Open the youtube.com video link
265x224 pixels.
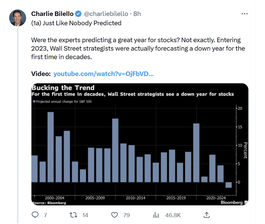coord(103,74)
